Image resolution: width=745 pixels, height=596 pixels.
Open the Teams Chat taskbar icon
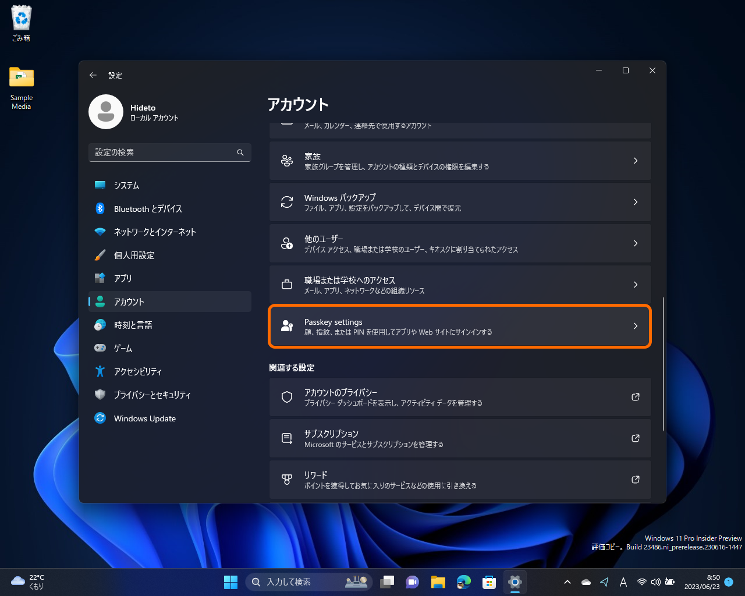[412, 581]
